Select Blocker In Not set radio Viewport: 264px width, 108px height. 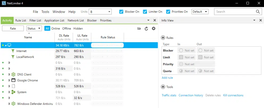click(x=181, y=51)
